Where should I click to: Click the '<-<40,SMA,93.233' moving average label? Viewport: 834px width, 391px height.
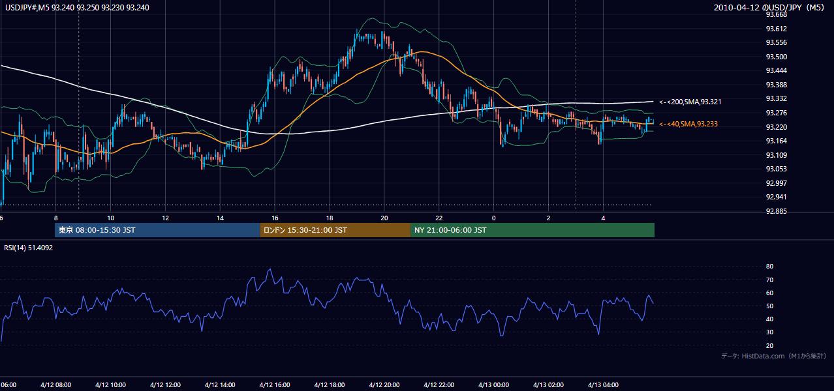688,124
